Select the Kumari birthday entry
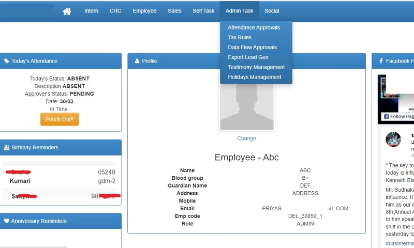 [20, 181]
